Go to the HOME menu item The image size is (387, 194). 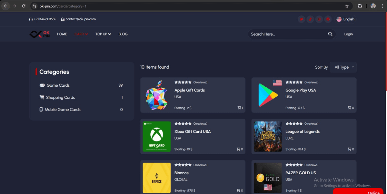pos(62,34)
